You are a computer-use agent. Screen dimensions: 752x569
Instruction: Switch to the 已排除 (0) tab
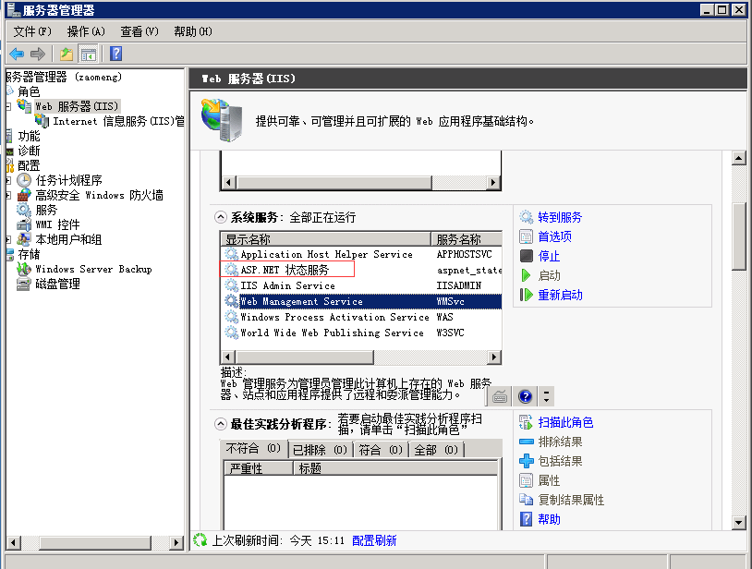320,450
